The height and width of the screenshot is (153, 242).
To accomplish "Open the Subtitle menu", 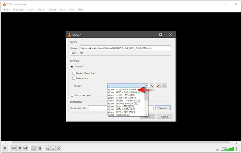I will 52,10.
